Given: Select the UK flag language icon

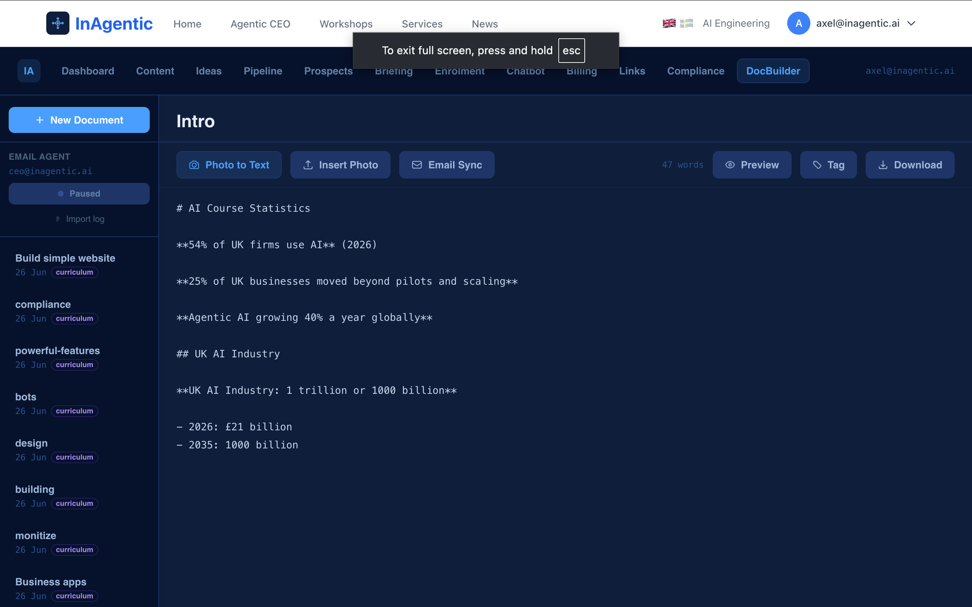Looking at the screenshot, I should [669, 23].
